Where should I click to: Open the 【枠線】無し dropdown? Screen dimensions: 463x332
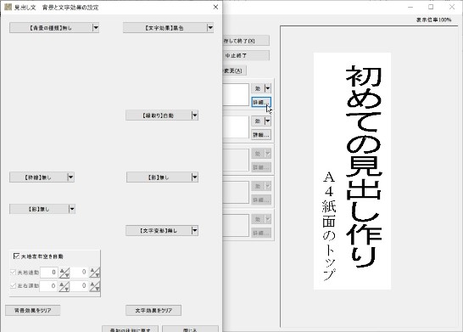point(42,177)
